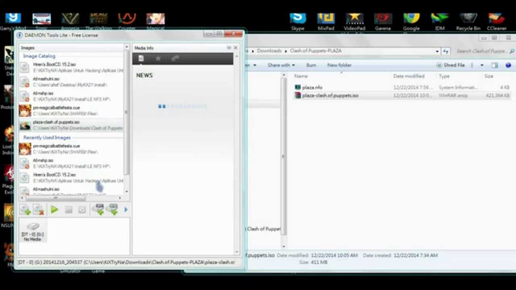Viewport: 516px width, 290px height.
Task: Click Clash.of.Puppets-PLAZA in the Explorer address bar
Action: [316, 51]
